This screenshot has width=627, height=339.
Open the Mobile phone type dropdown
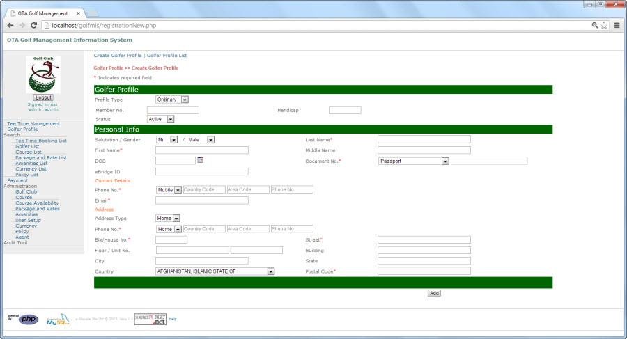[169, 190]
